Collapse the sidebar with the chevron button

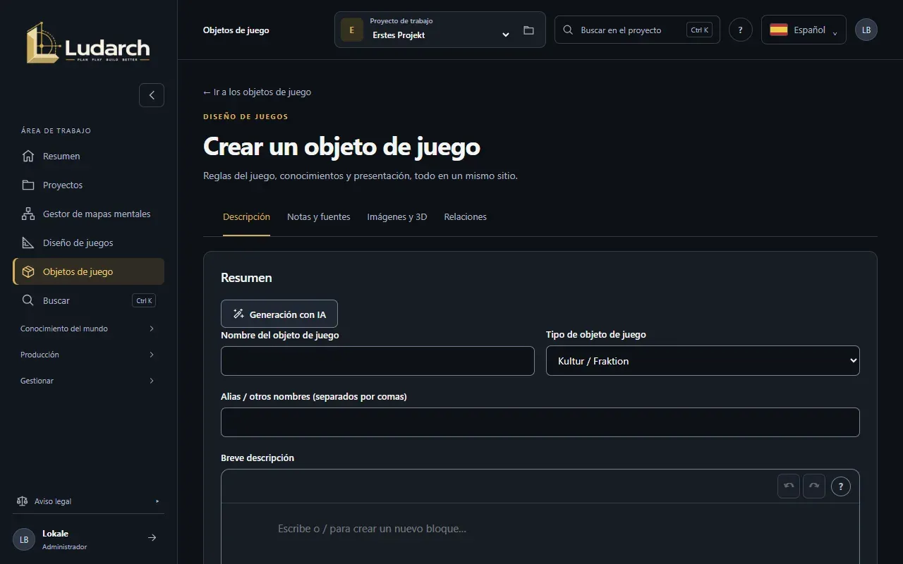[152, 95]
